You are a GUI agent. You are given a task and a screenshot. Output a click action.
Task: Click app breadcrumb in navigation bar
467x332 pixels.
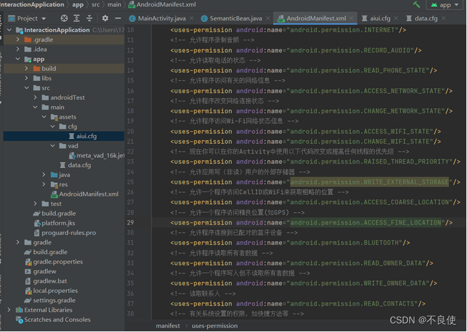coord(78,5)
